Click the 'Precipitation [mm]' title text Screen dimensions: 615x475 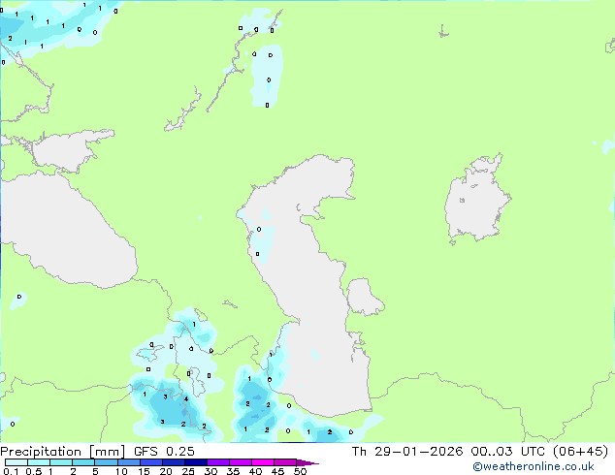[x=63, y=452]
